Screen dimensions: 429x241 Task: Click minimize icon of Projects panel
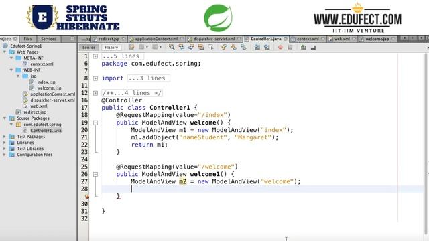point(72,39)
